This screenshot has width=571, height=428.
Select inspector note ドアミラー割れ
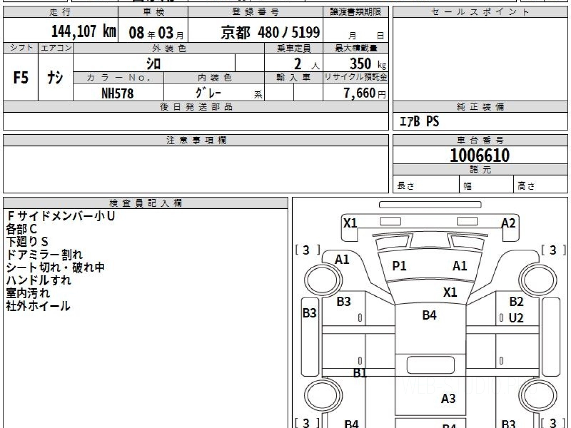coord(45,255)
